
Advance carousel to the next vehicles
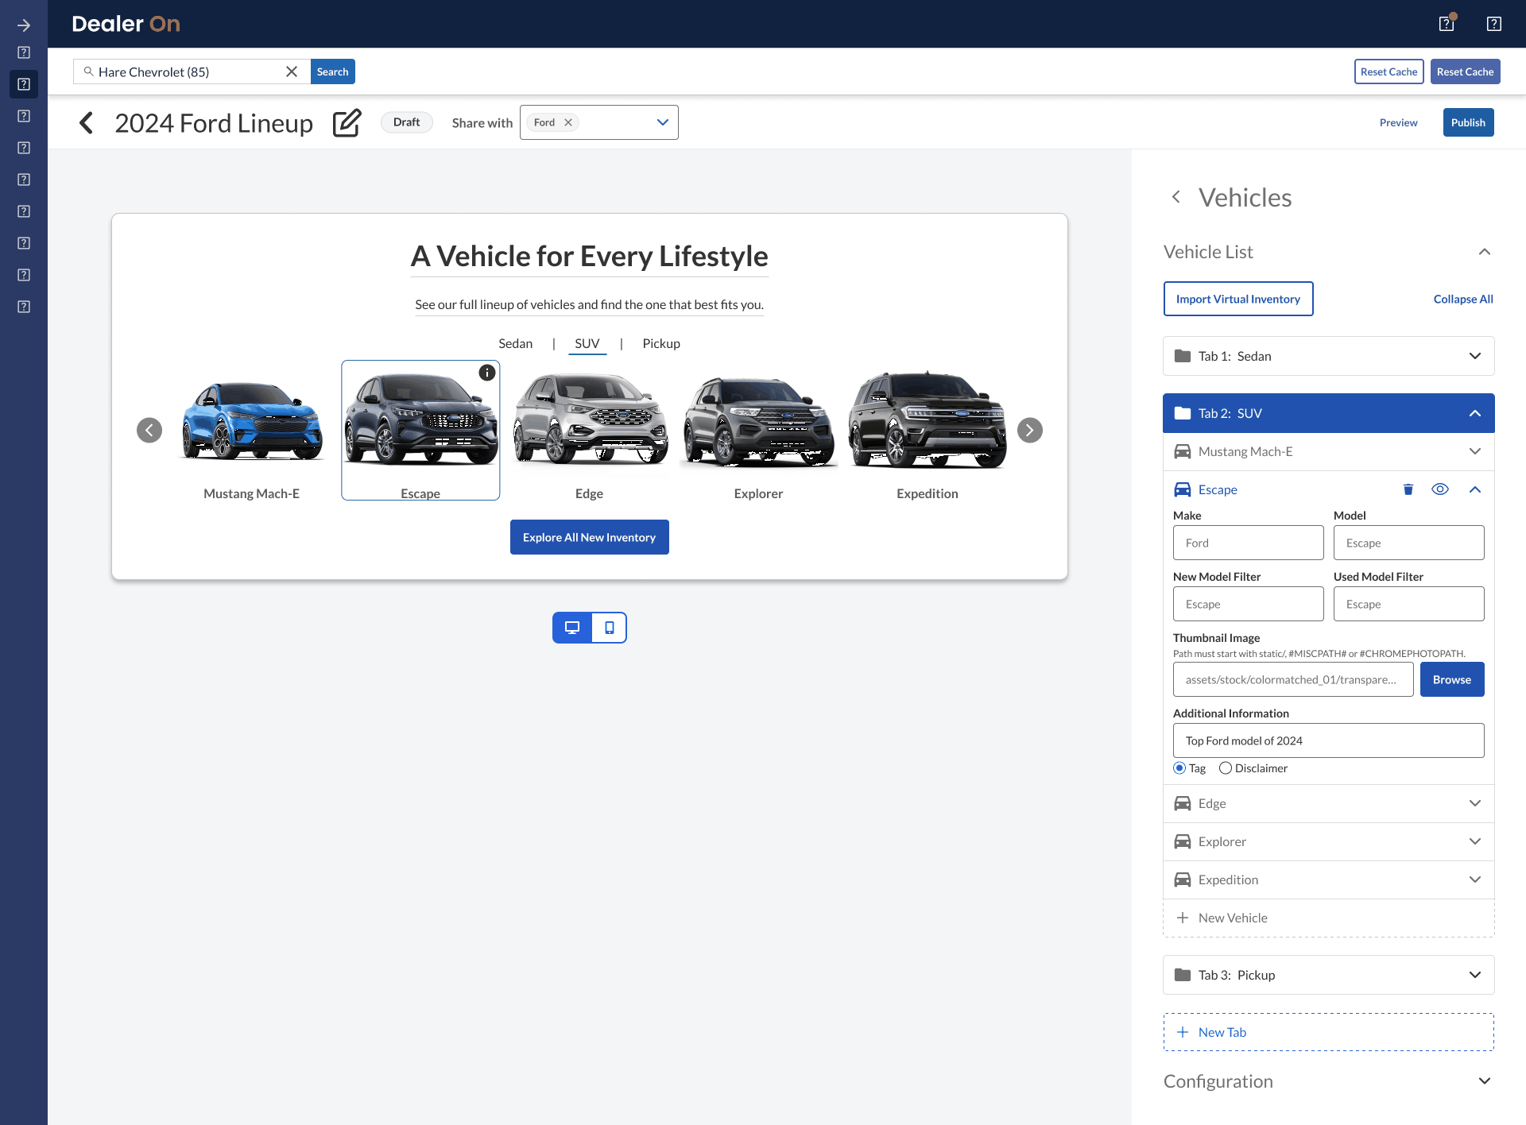1030,430
